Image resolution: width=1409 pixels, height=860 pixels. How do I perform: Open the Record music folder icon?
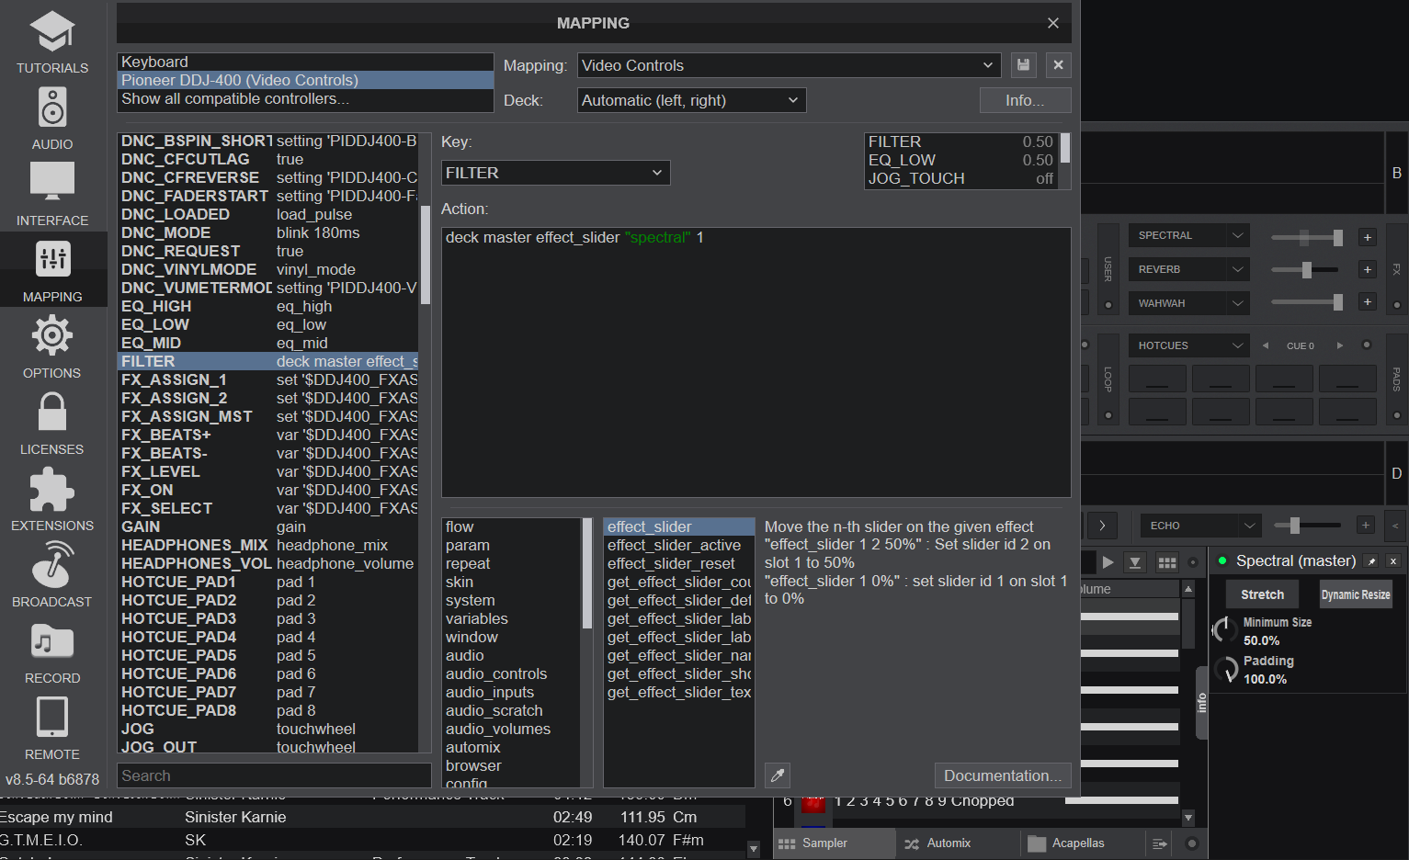[52, 641]
